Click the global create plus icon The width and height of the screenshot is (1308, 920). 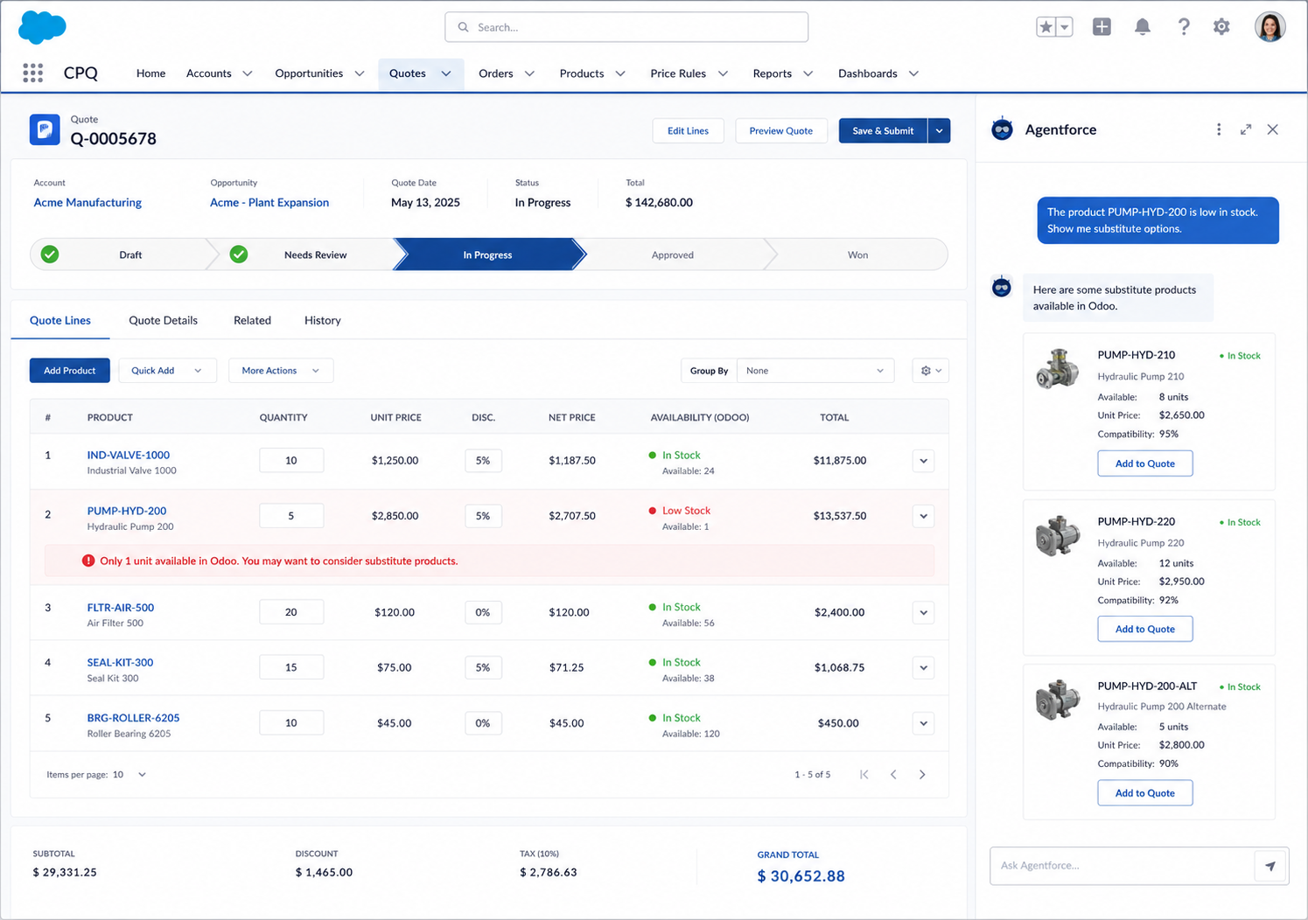coord(1102,27)
